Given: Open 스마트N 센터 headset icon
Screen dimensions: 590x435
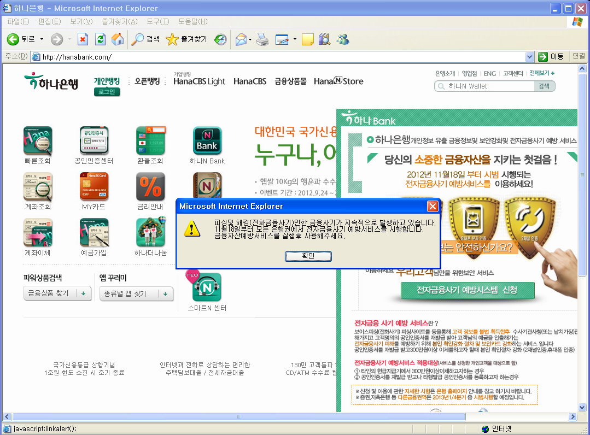Looking at the screenshot, I should tap(207, 287).
